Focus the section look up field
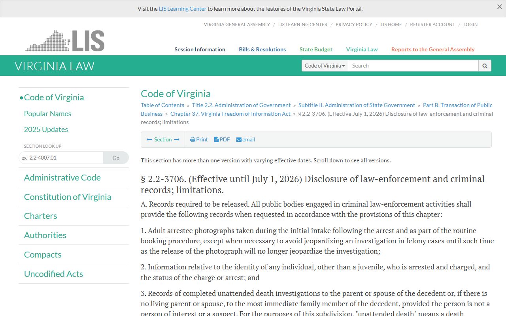This screenshot has height=316, width=506. coord(61,158)
